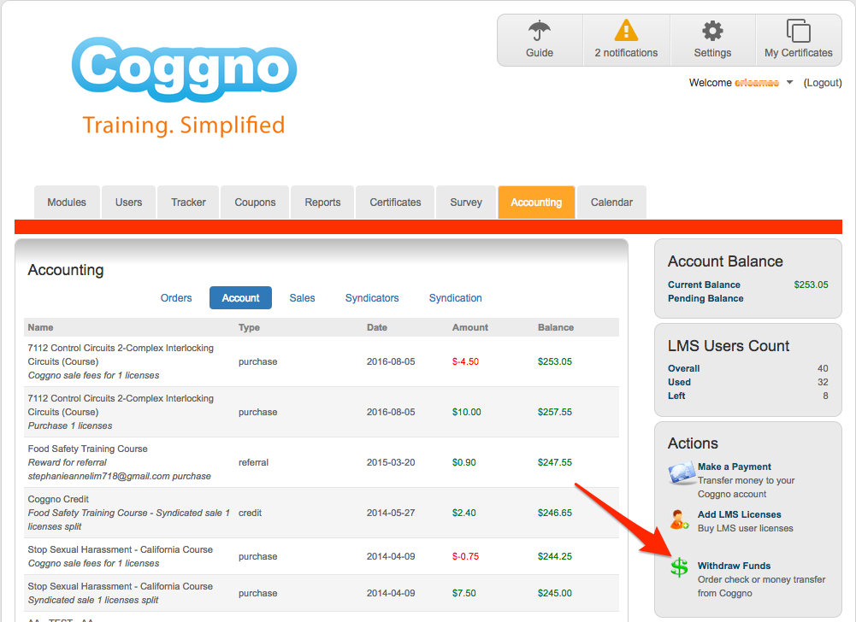Viewport: 856px width, 622px height.
Task: Open the Tracker tab
Action: [x=188, y=202]
